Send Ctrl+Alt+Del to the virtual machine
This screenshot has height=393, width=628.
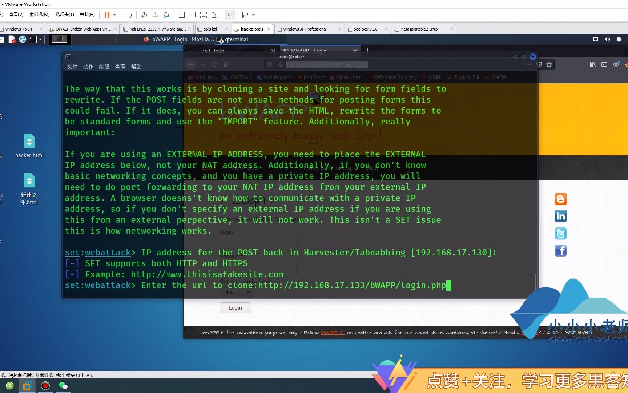pyautogui.click(x=129, y=15)
